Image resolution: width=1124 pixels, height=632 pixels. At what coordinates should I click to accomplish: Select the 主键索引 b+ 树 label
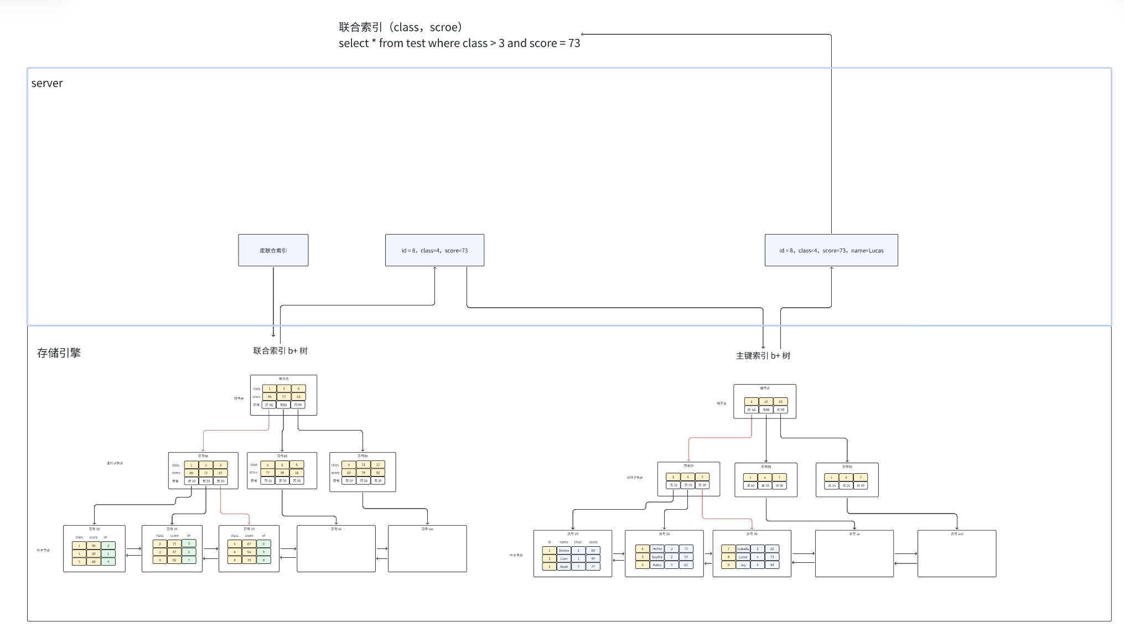(763, 356)
